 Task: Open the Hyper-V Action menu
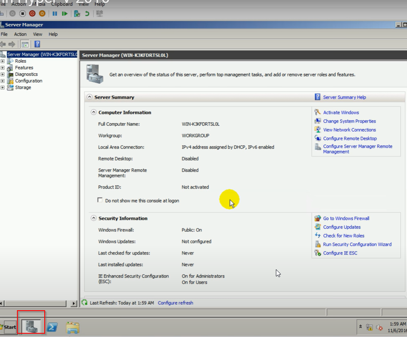coord(19,4)
